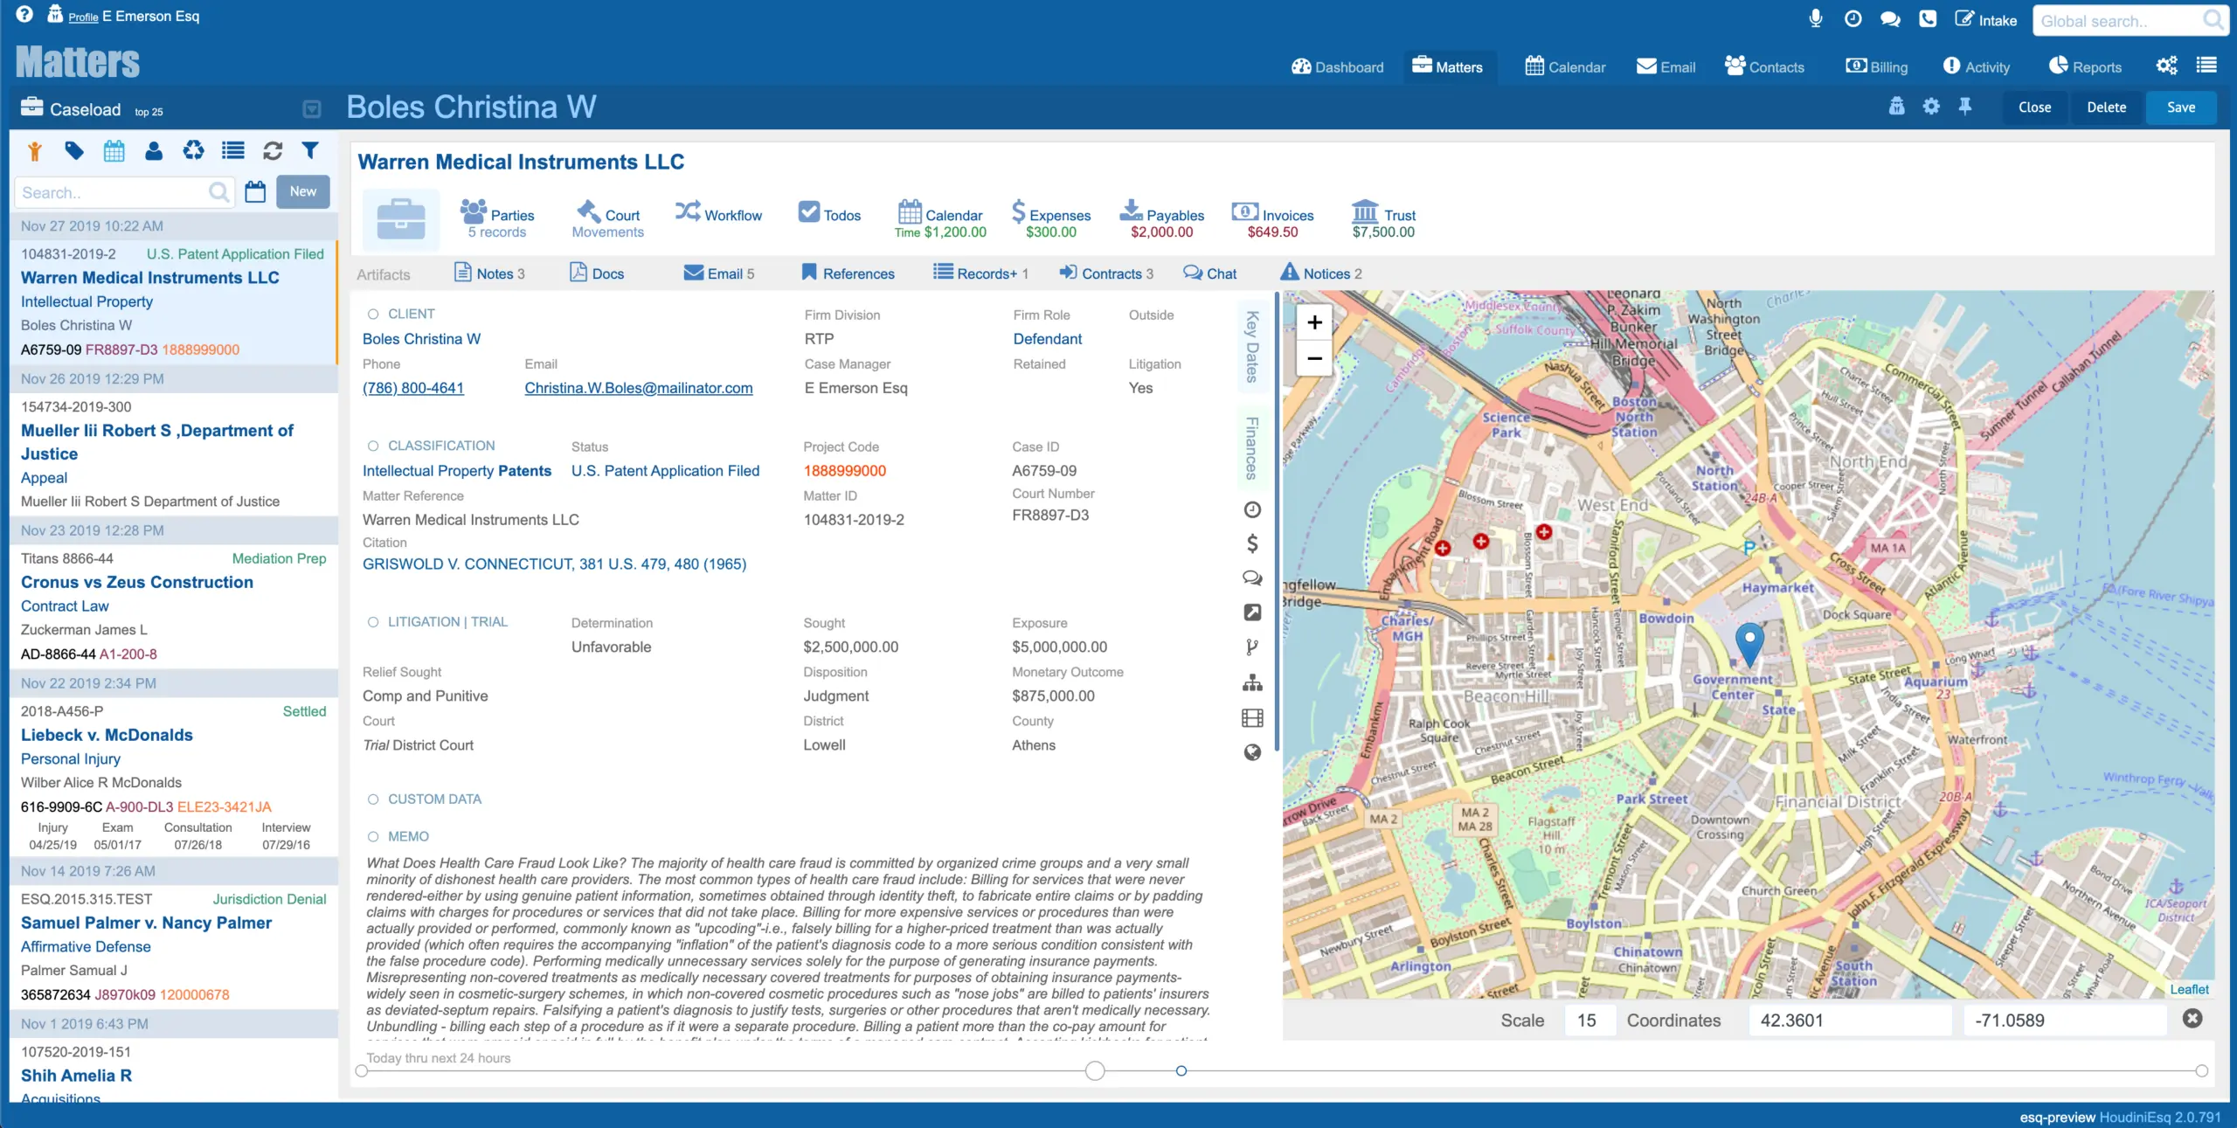Open the filter funnel icon in Caseload
The width and height of the screenshot is (2237, 1128).
[x=310, y=151]
